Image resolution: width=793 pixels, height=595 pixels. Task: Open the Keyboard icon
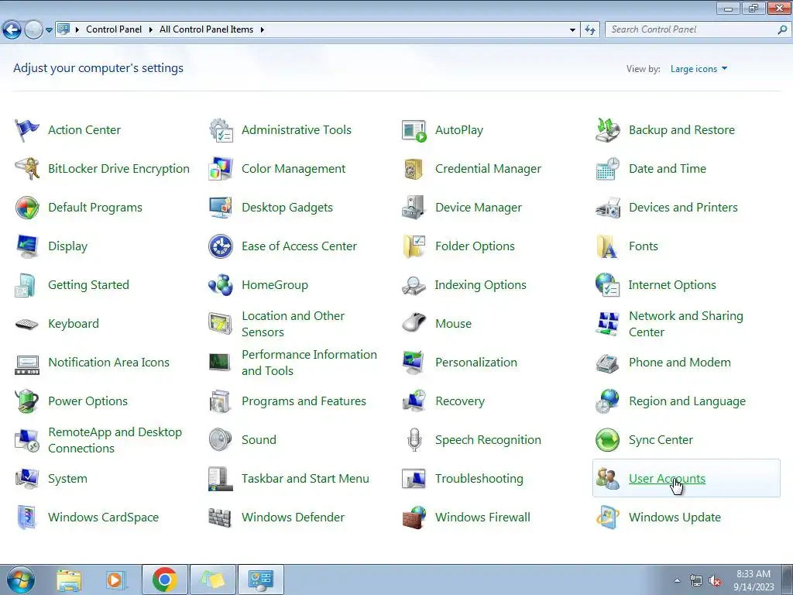pos(27,324)
